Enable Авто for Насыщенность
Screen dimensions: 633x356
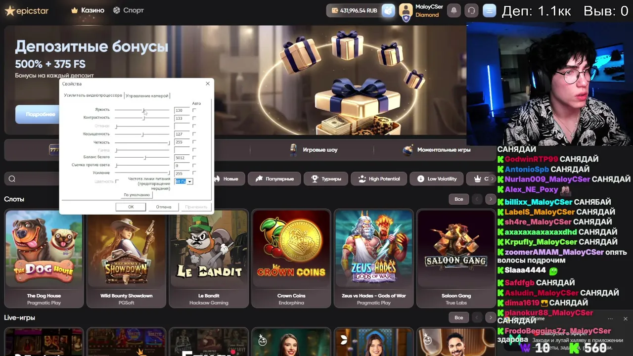[x=194, y=134]
